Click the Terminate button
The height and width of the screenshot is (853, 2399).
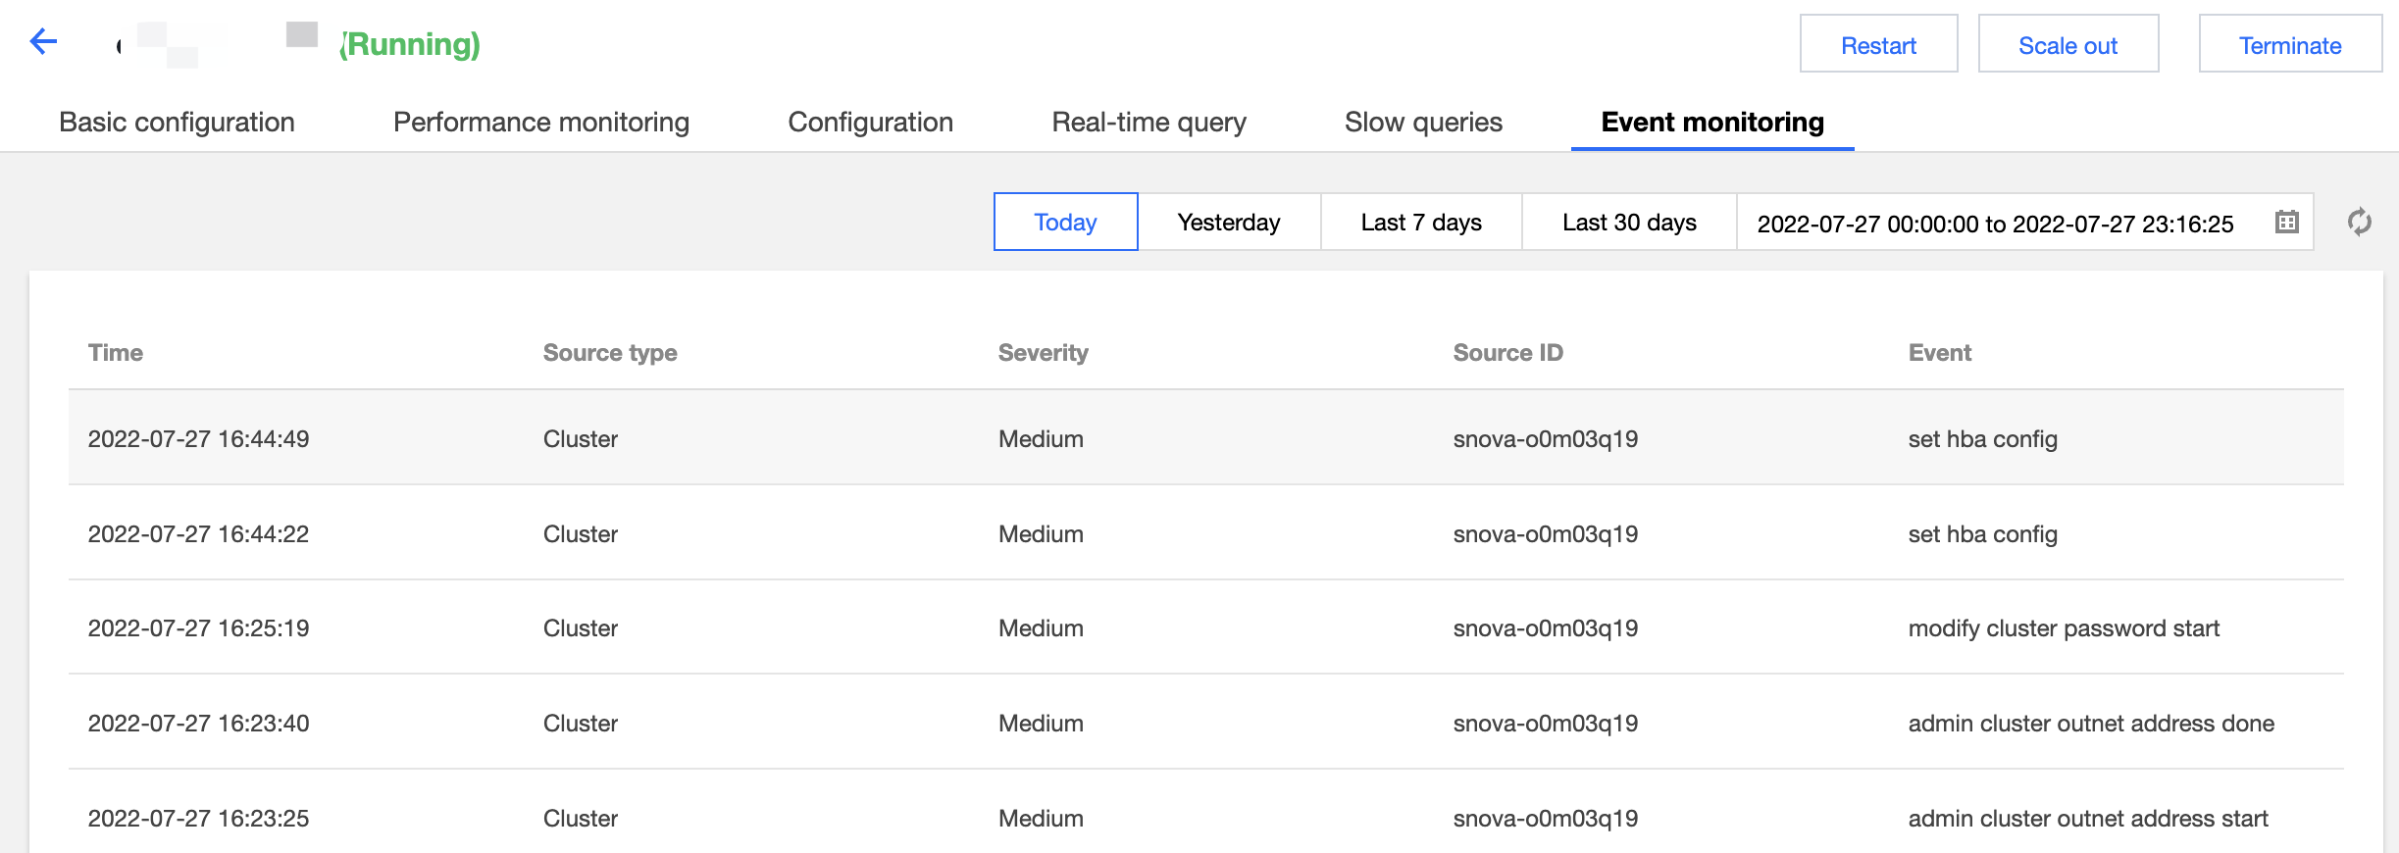pos(2289,44)
